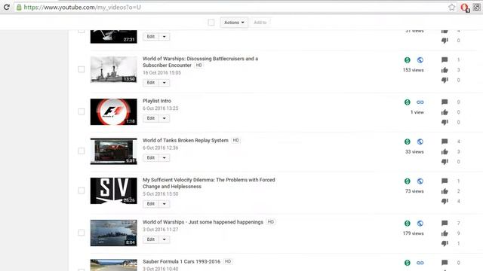Edit the Playlist Intro video
Image resolution: width=483 pixels, height=271 pixels.
click(x=151, y=118)
